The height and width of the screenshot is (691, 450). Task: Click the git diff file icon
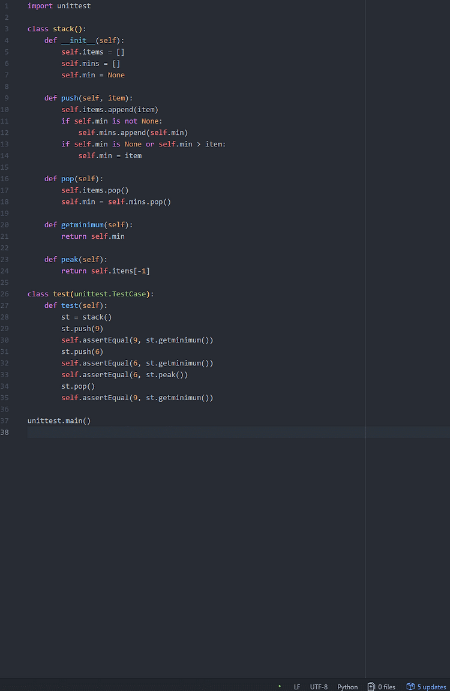click(371, 687)
